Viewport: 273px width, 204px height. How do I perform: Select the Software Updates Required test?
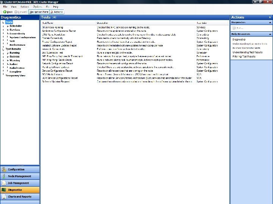coord(135,82)
